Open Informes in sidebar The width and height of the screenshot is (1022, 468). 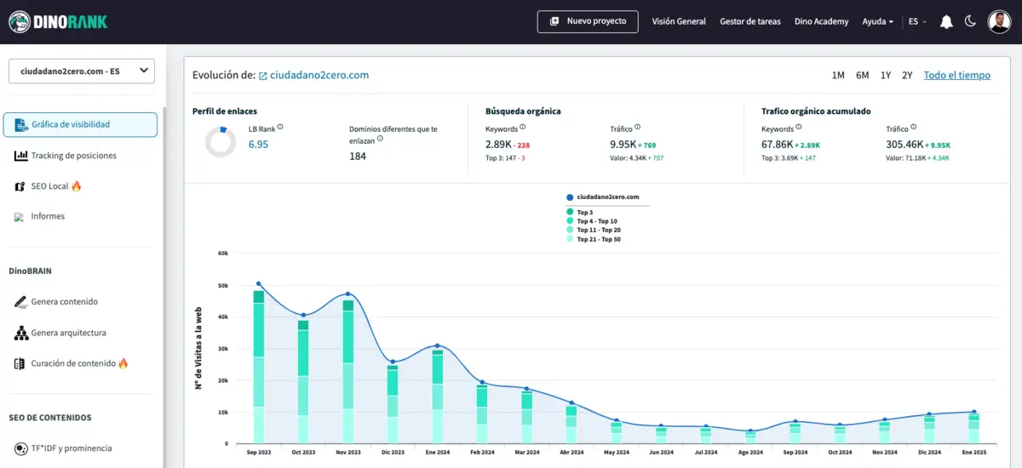[48, 216]
